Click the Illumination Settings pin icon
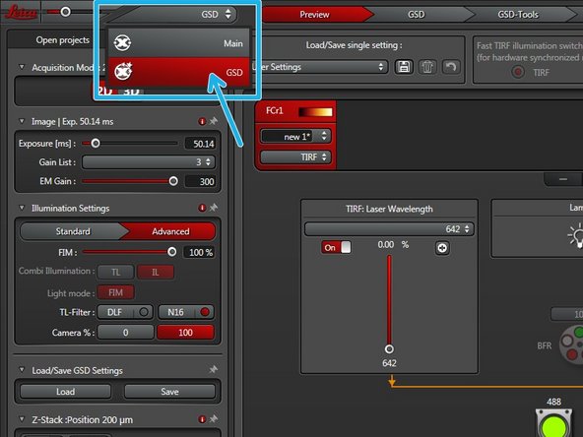The height and width of the screenshot is (437, 583). tap(214, 208)
